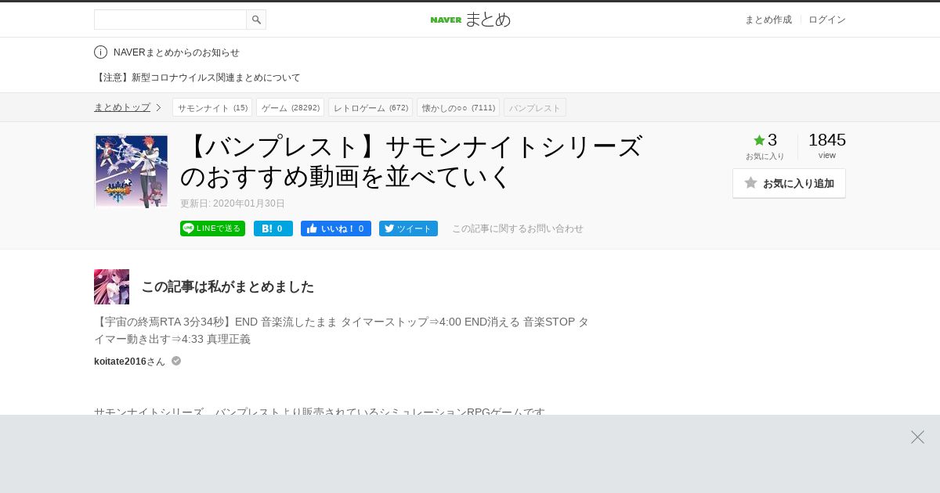This screenshot has width=940, height=493.
Task: Share with LINEで送る button
Action: (212, 229)
